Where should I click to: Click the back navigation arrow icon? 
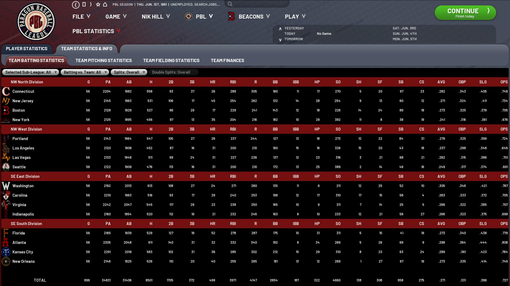click(76, 5)
